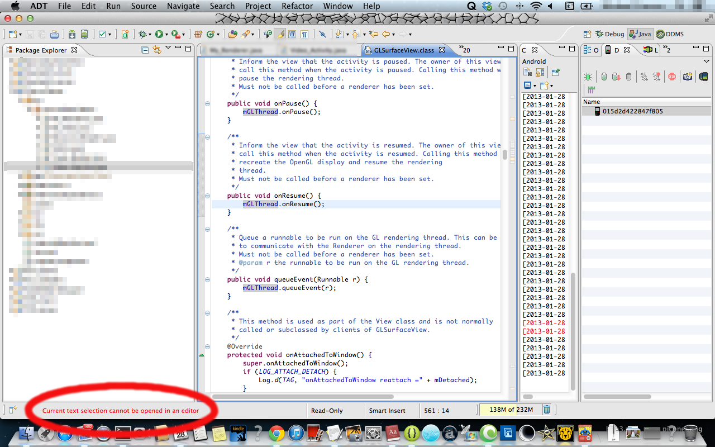This screenshot has width=715, height=447.
Task: Launch Debug with the green bug icon
Action: pyautogui.click(x=143, y=34)
